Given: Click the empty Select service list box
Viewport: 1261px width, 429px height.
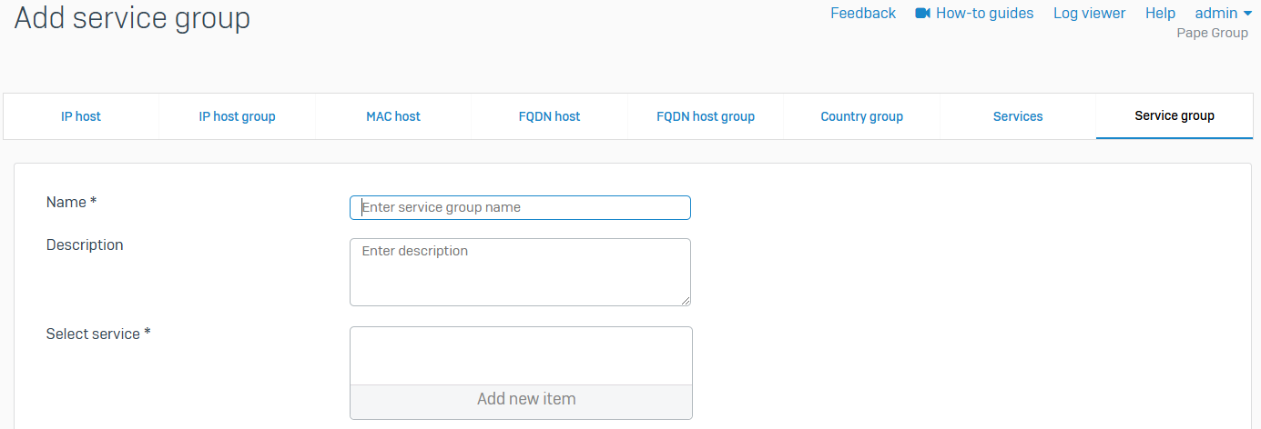Looking at the screenshot, I should (x=521, y=355).
